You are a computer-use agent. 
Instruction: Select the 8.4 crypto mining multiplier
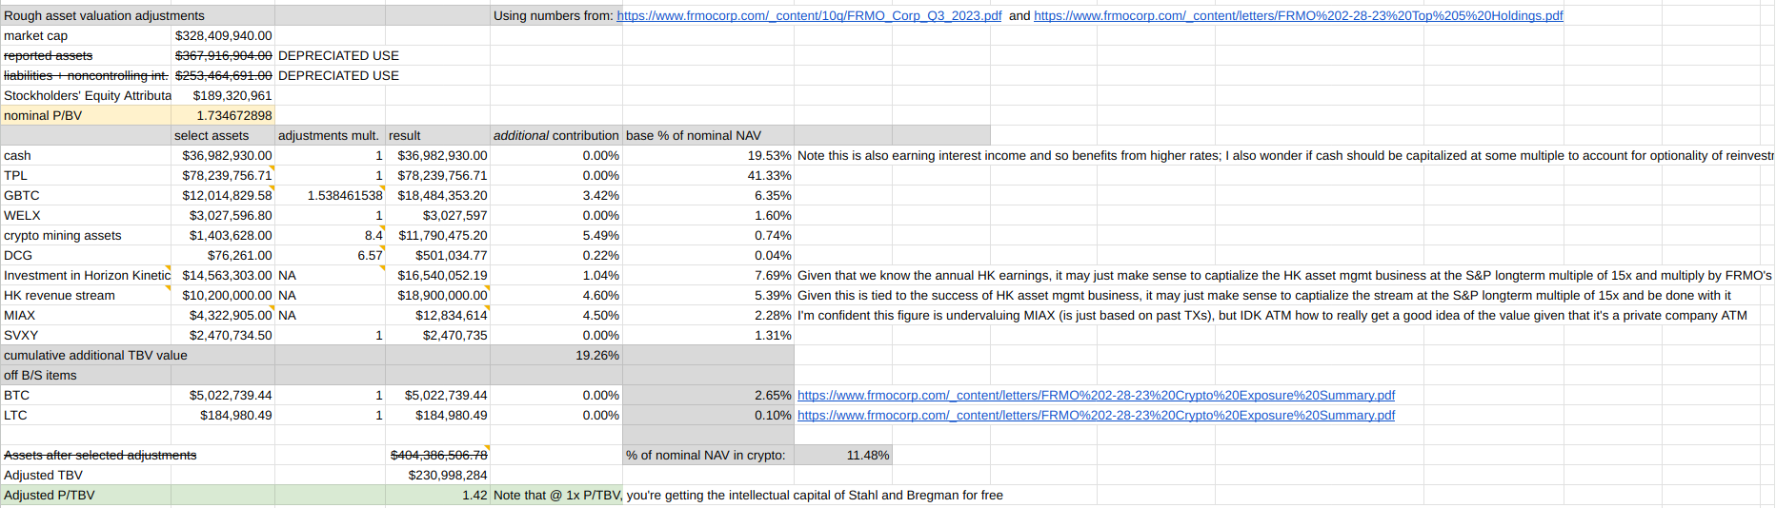pyautogui.click(x=330, y=235)
